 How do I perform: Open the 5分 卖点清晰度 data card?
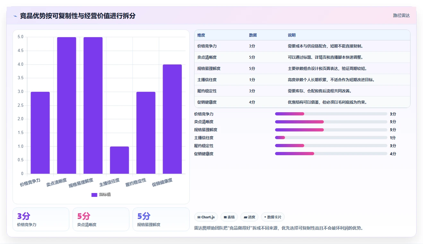[x=101, y=219]
